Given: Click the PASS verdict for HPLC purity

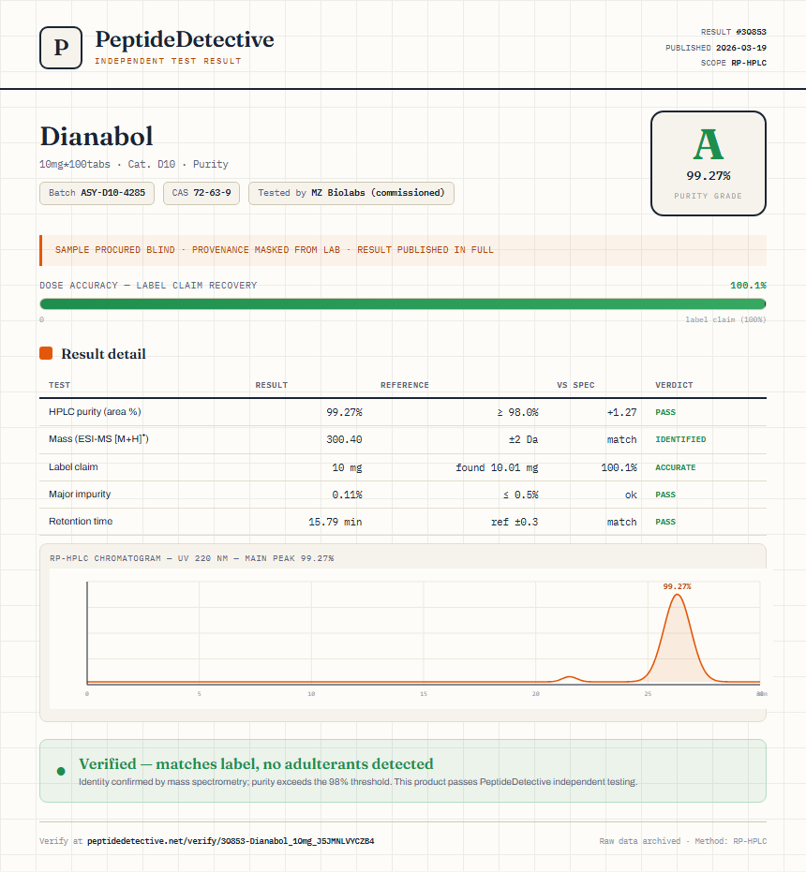Looking at the screenshot, I should pyautogui.click(x=665, y=412).
